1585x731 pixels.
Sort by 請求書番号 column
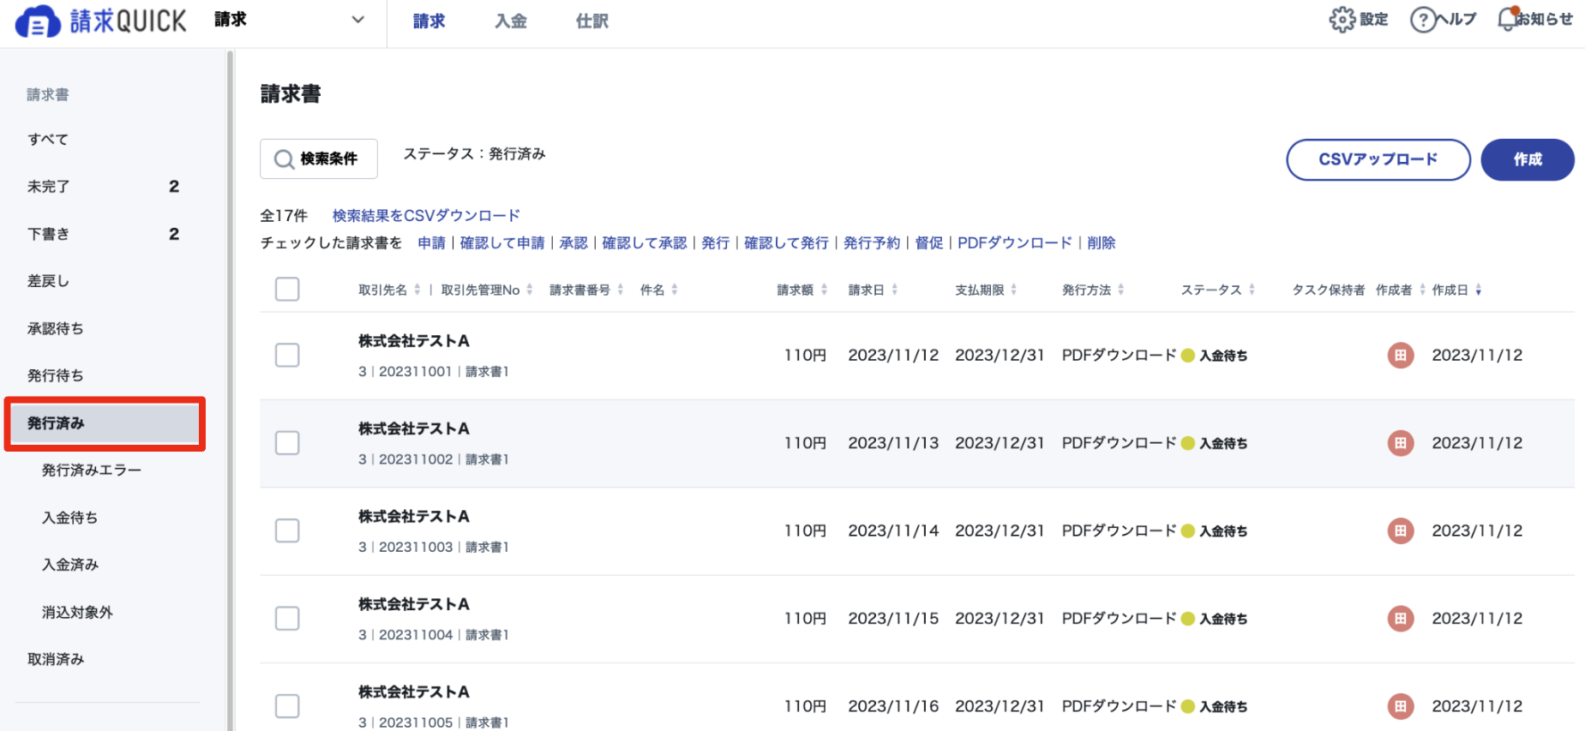click(x=621, y=290)
